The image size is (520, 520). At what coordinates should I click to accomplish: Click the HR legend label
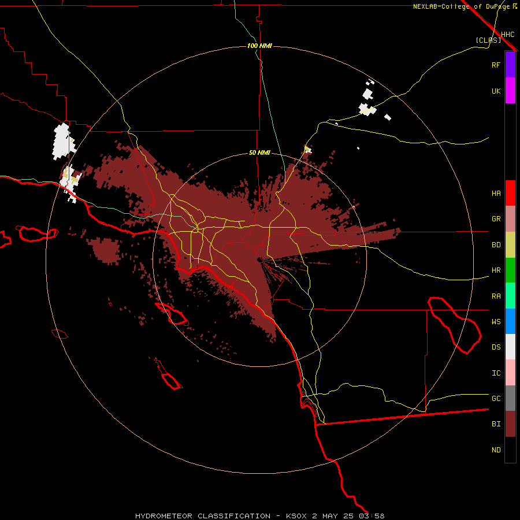coord(496,270)
